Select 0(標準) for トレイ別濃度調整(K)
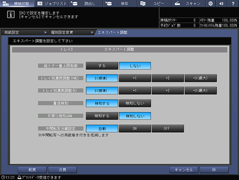Image resolution: width=239 pixels, height=180 pixels. [102, 90]
